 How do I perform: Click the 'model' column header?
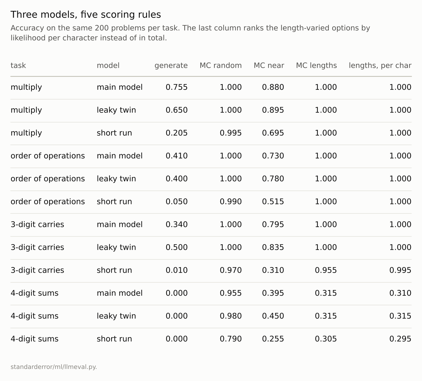(108, 65)
